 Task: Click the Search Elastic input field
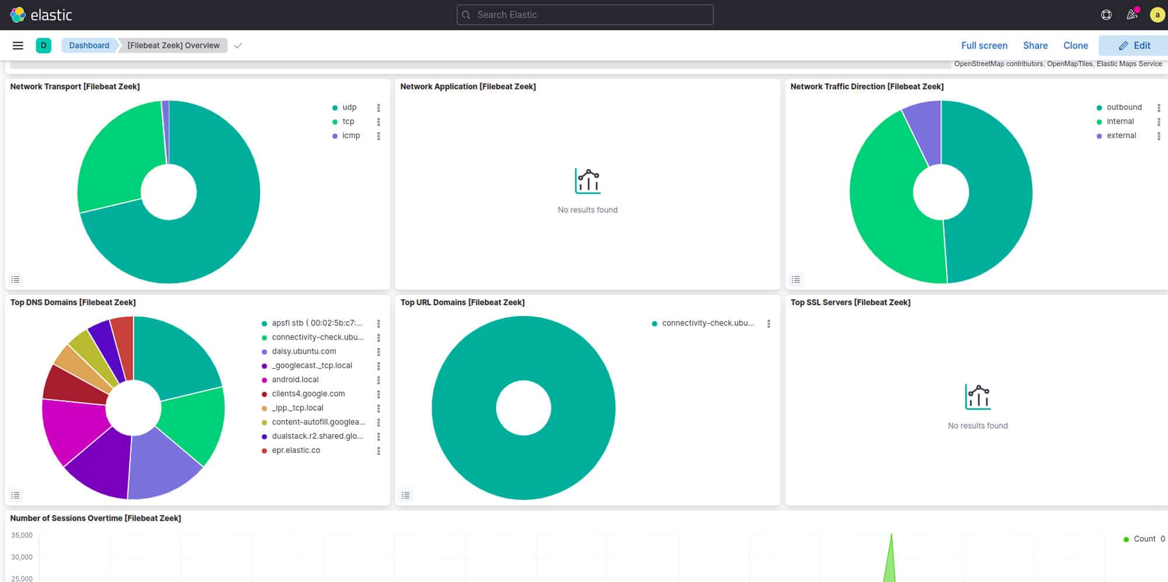tap(584, 15)
